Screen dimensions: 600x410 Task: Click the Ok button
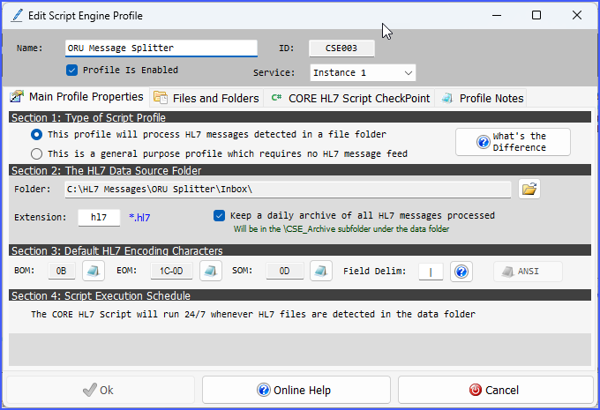tap(101, 390)
